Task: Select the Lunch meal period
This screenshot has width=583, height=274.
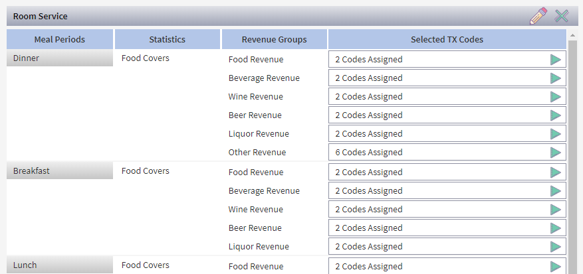Action: tap(60, 265)
